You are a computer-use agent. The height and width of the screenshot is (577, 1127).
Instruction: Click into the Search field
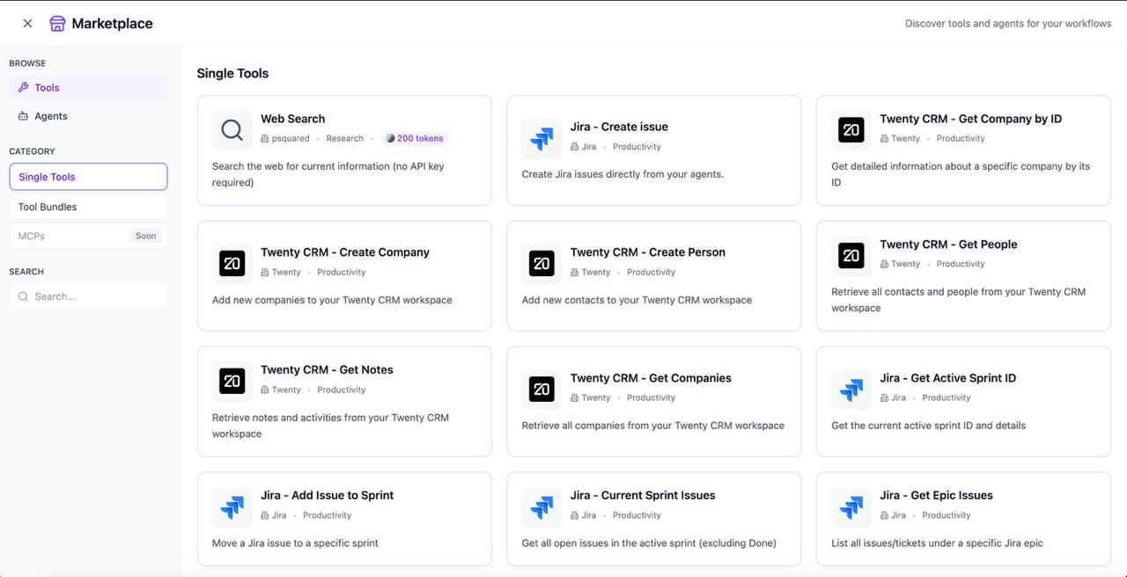pos(88,296)
